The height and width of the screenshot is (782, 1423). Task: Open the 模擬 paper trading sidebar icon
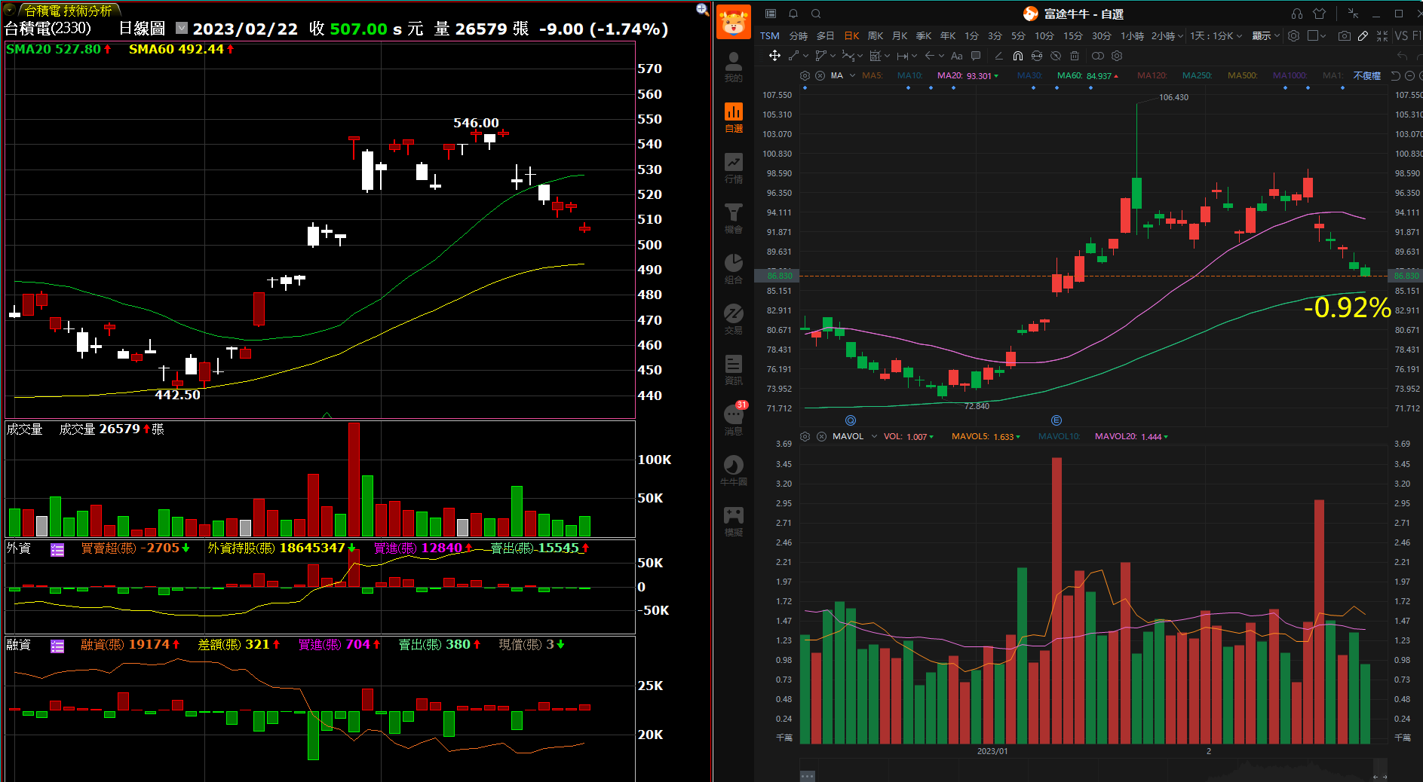click(734, 521)
